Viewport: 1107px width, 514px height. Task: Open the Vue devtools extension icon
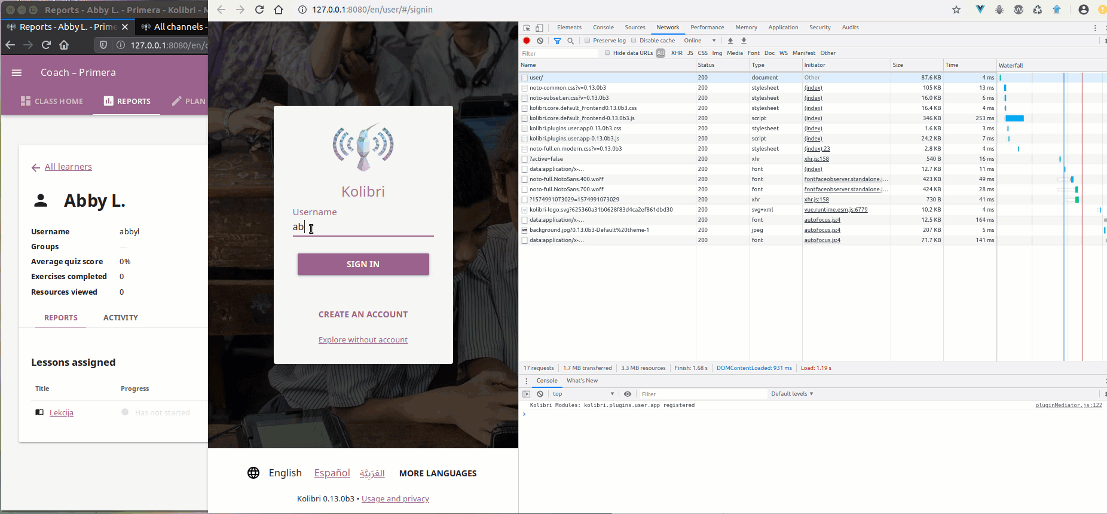(980, 10)
